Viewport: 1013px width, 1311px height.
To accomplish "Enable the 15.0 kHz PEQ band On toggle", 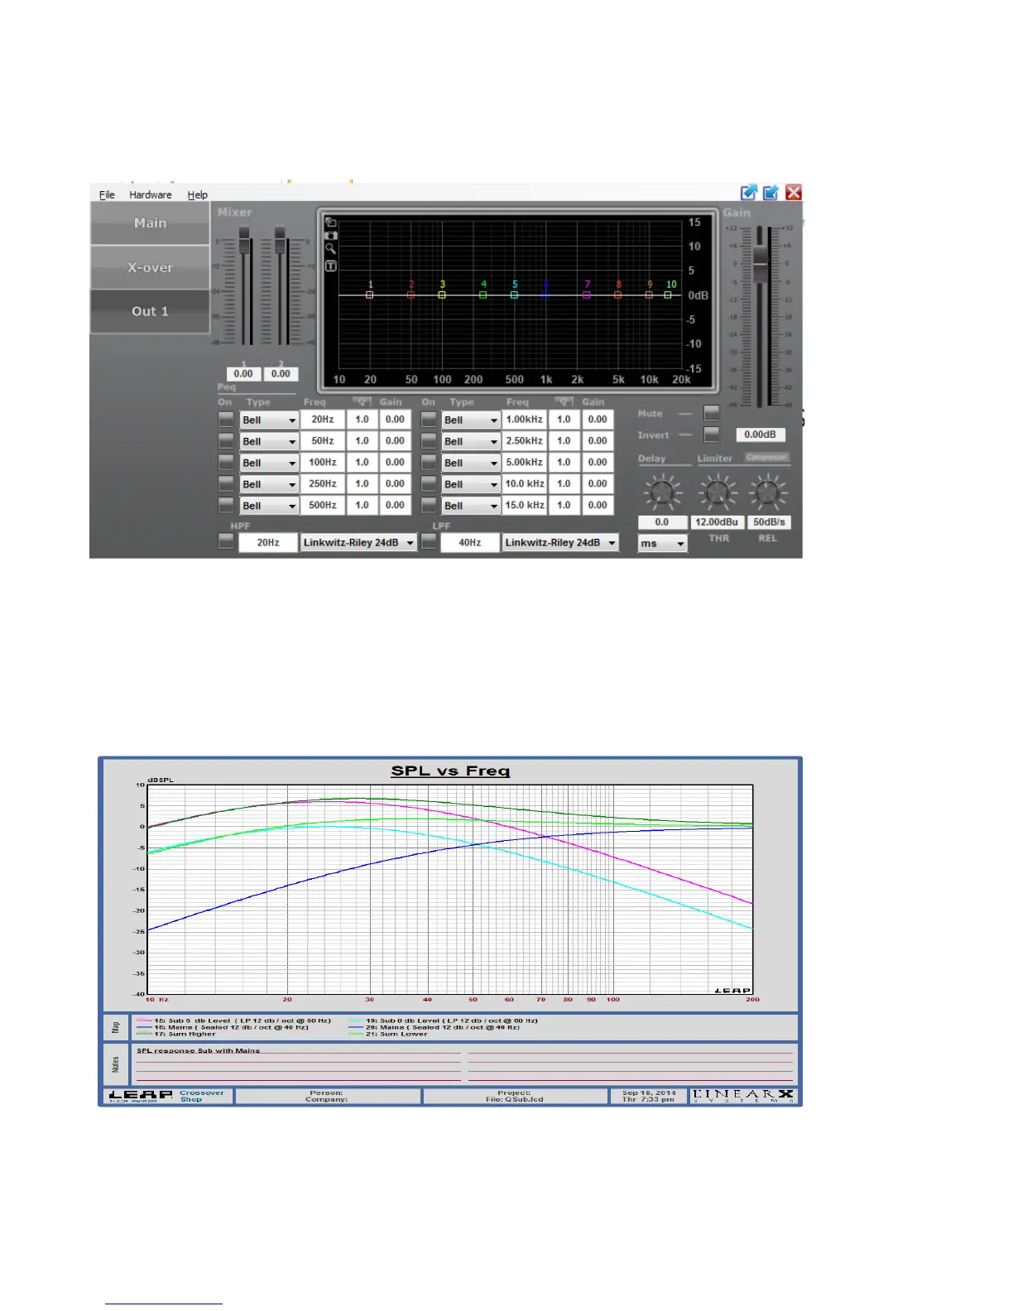I will point(428,505).
